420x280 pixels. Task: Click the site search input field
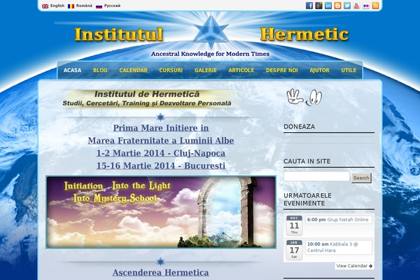coord(316,176)
